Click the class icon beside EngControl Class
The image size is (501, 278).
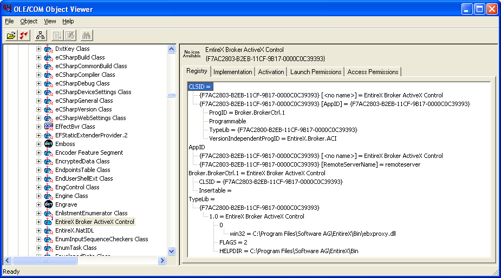[49, 187]
